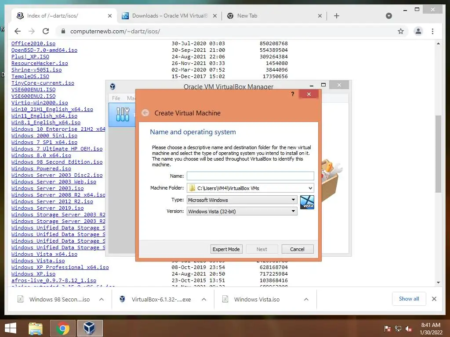450x337 pixels.
Task: Open Win11_English_x64.iso link
Action: [44, 116]
